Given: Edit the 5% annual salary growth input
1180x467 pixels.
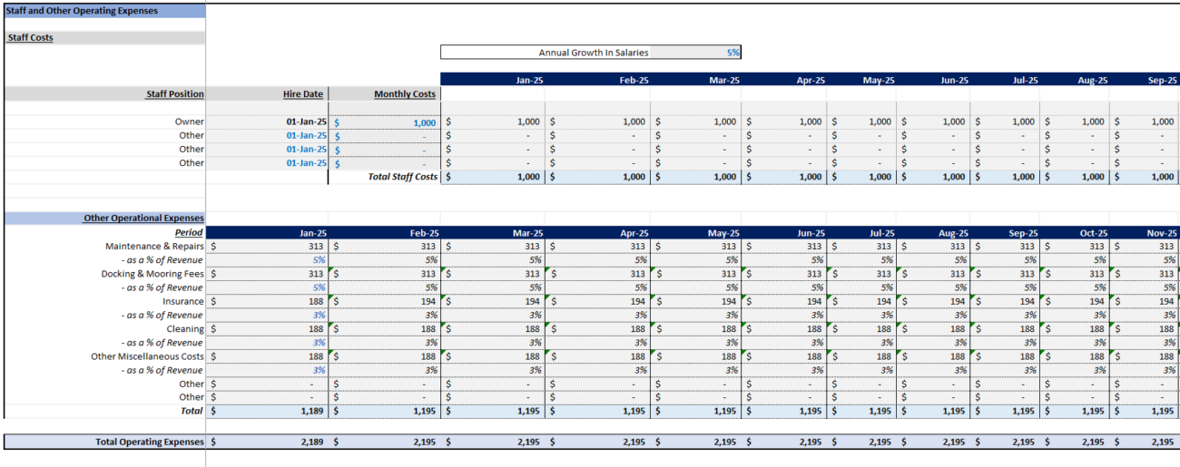Looking at the screenshot, I should click(x=696, y=53).
